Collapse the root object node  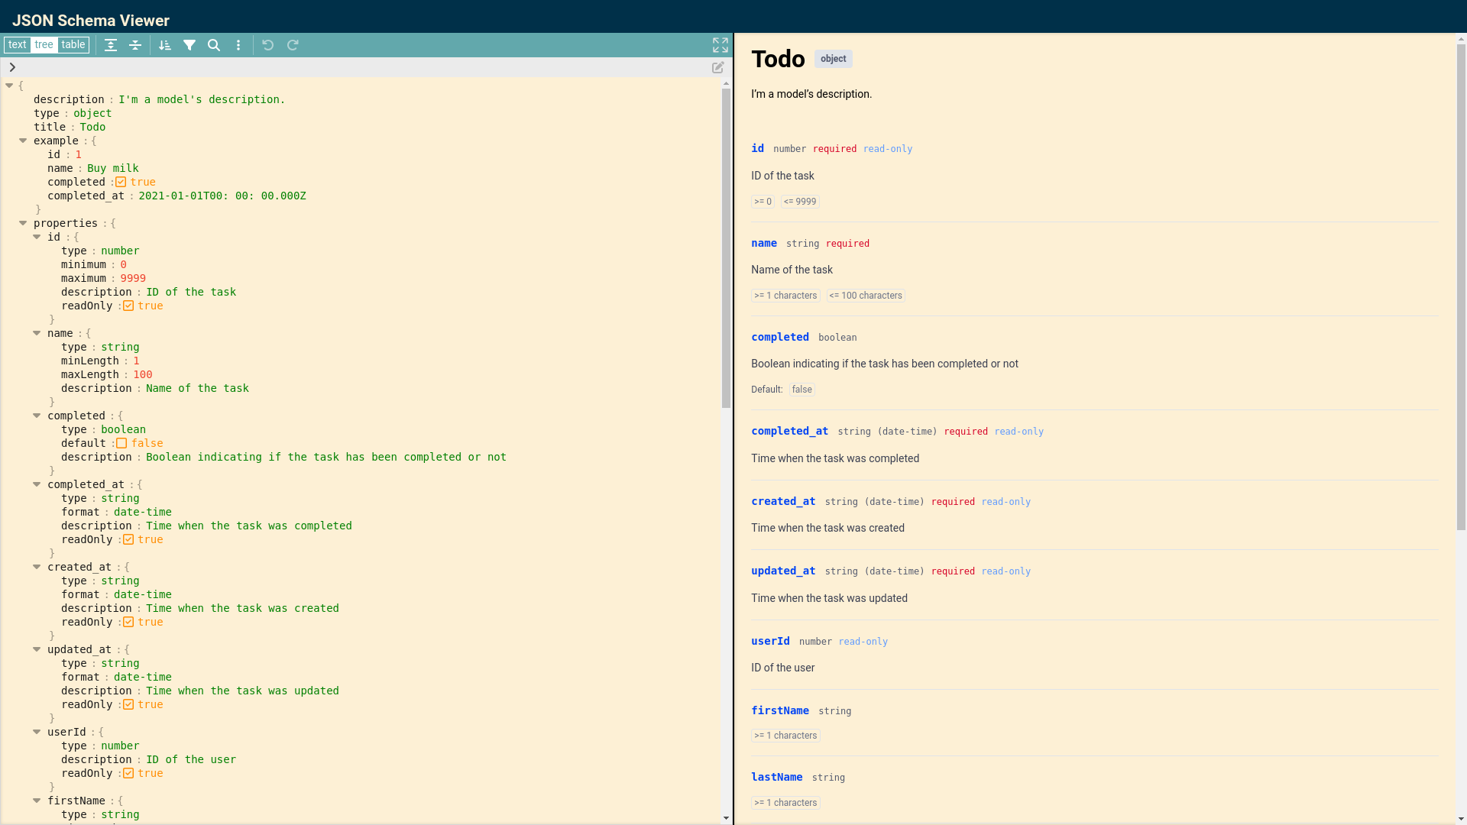[9, 86]
